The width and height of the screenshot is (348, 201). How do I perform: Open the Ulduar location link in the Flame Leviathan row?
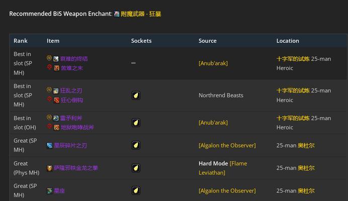306,168
